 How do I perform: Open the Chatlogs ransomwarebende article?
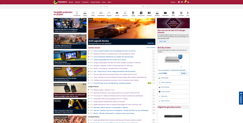point(116,80)
